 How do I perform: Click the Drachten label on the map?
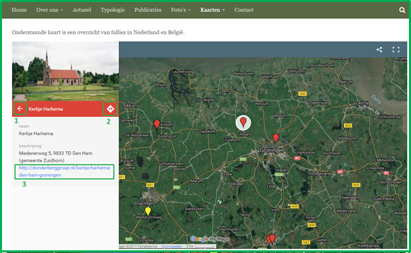(144, 203)
